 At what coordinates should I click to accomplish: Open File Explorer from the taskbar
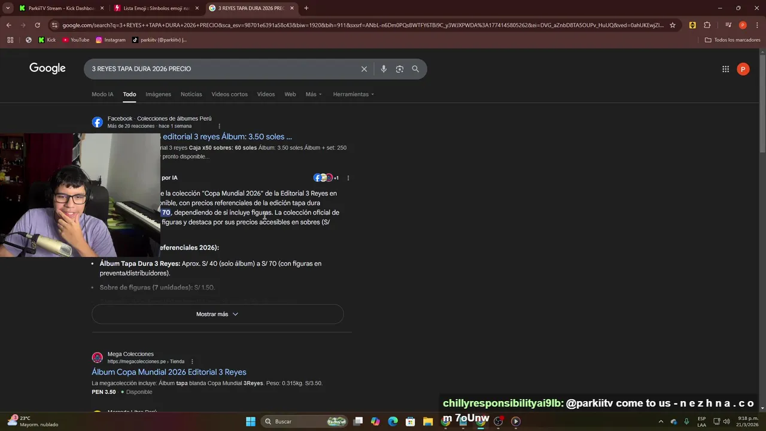pyautogui.click(x=428, y=421)
